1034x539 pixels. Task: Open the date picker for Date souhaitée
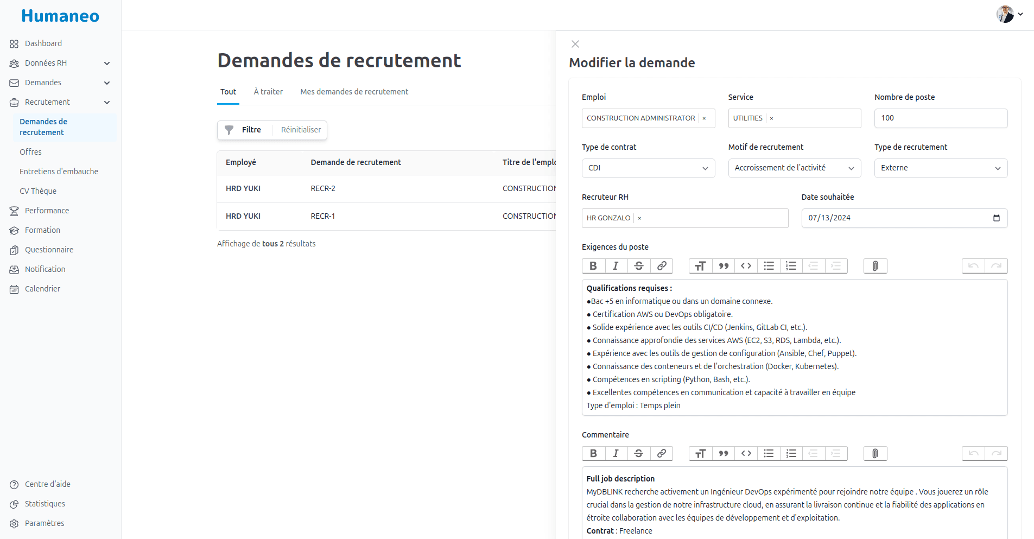[997, 218]
